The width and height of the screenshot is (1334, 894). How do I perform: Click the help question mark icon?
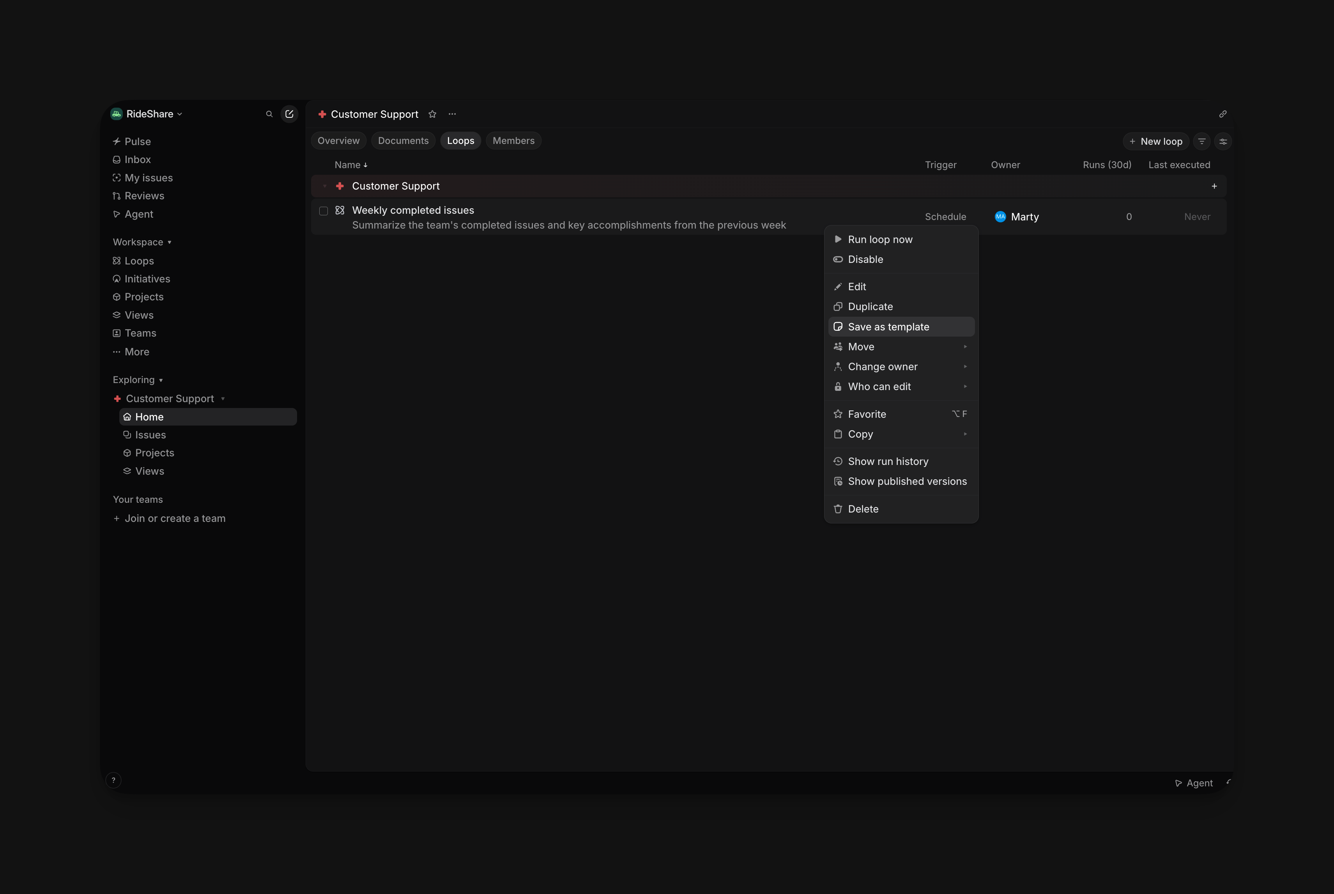[113, 780]
